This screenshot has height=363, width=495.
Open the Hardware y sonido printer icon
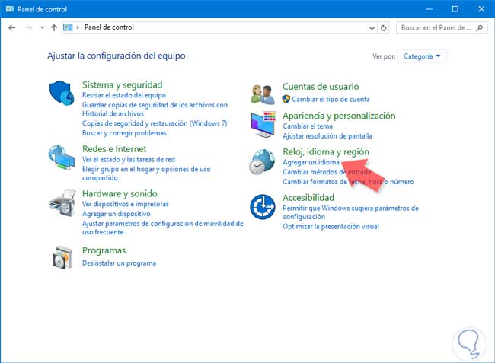tap(62, 202)
